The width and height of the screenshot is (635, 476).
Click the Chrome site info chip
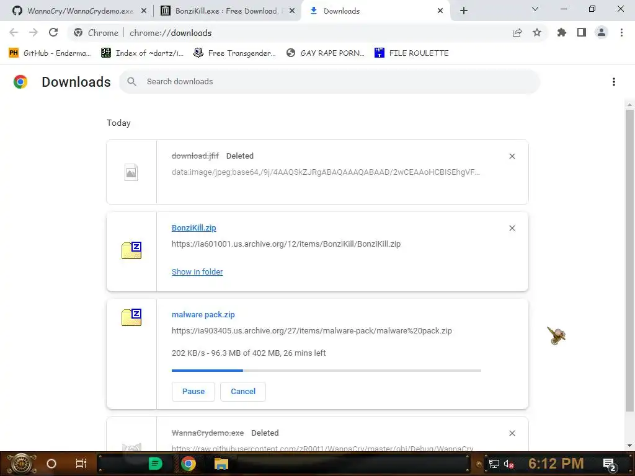point(95,33)
